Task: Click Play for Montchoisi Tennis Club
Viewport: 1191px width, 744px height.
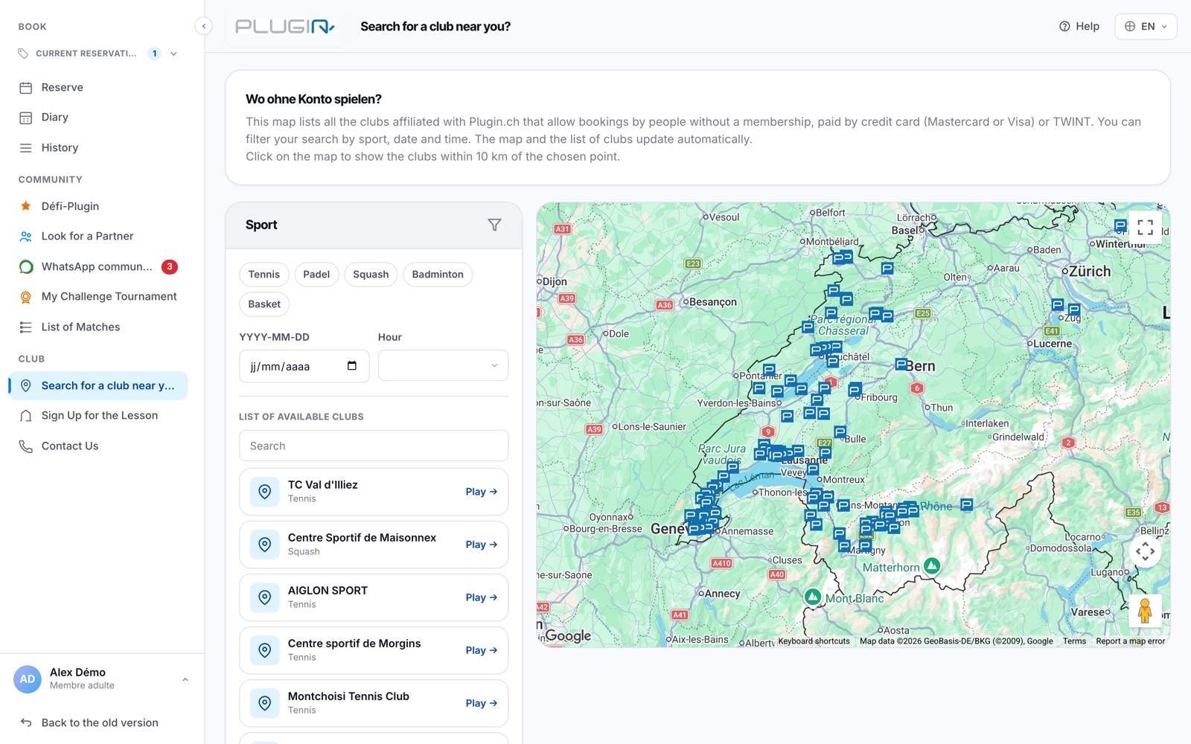Action: [x=482, y=703]
